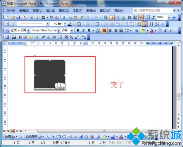Open the line style dropdown

pos(48,24)
